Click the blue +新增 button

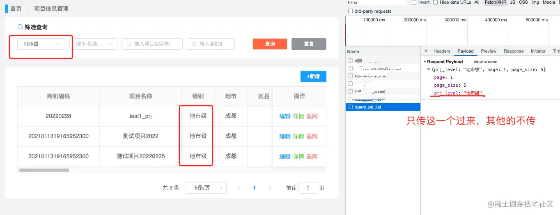[313, 76]
